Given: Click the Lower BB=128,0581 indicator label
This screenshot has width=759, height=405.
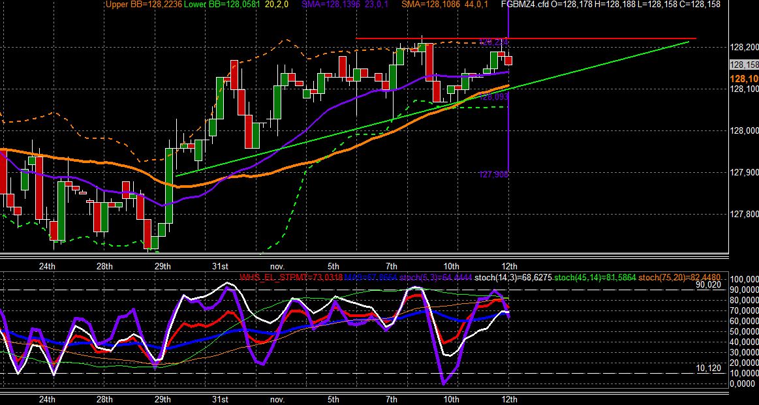Looking at the screenshot, I should (x=222, y=5).
